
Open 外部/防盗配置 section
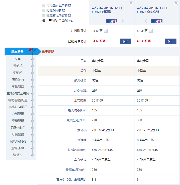[x=18, y=107]
